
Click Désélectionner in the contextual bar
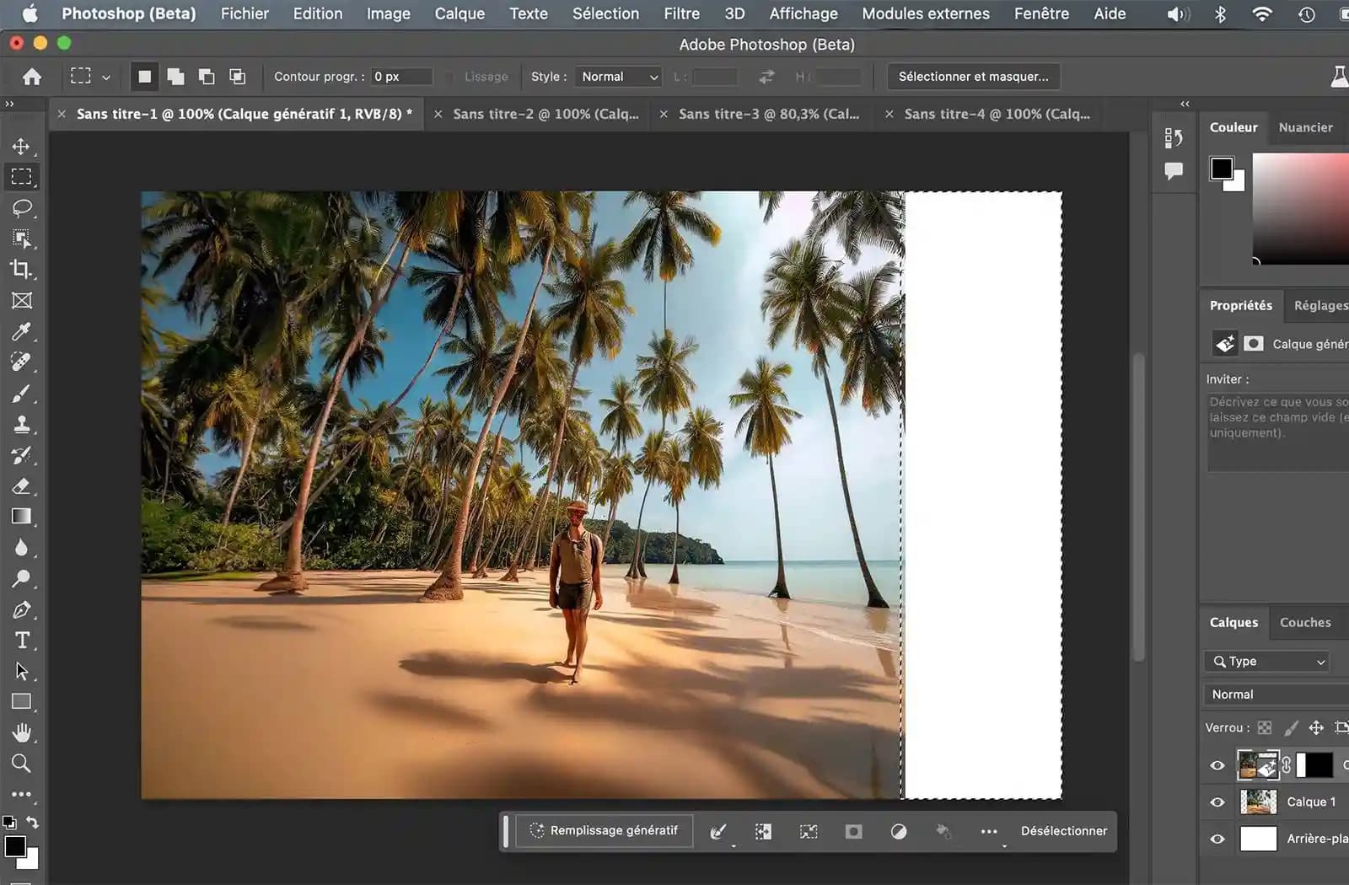(x=1063, y=831)
